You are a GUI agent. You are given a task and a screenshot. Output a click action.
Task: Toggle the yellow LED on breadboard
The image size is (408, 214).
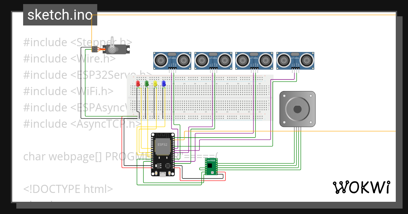pos(155,83)
